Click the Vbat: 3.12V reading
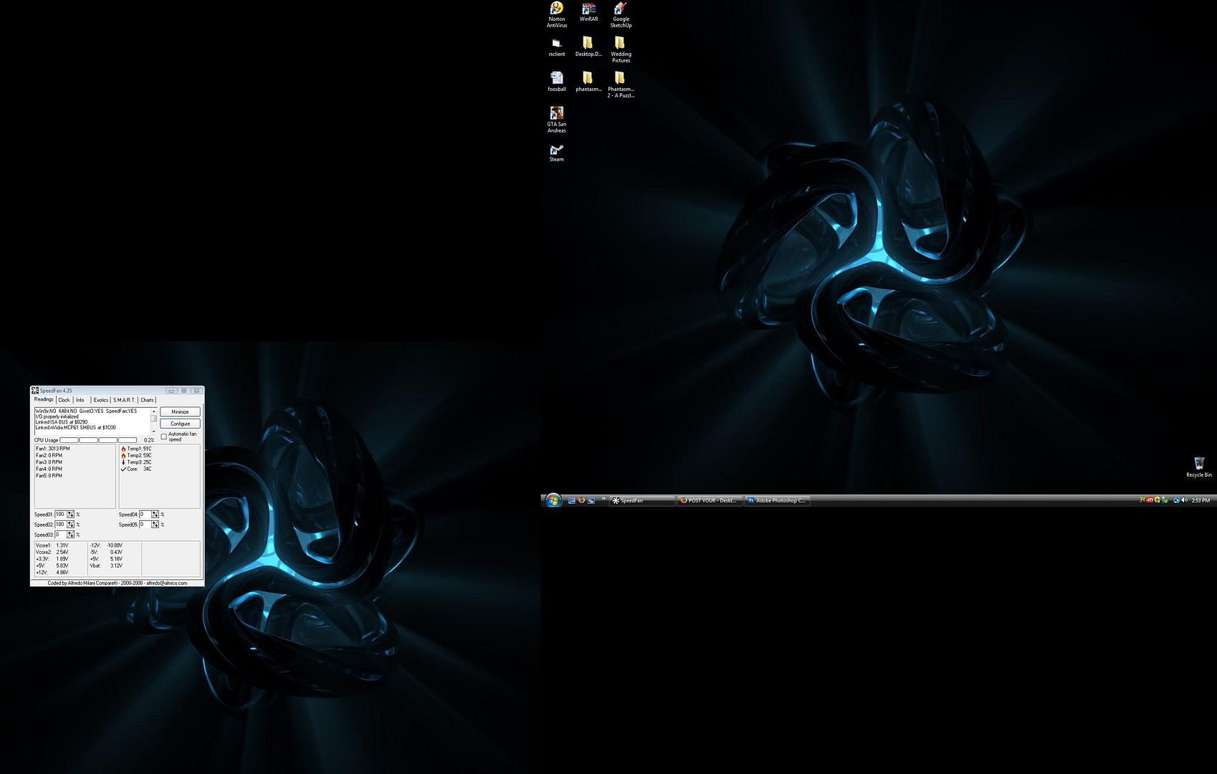Viewport: 1217px width, 774px height. (106, 565)
